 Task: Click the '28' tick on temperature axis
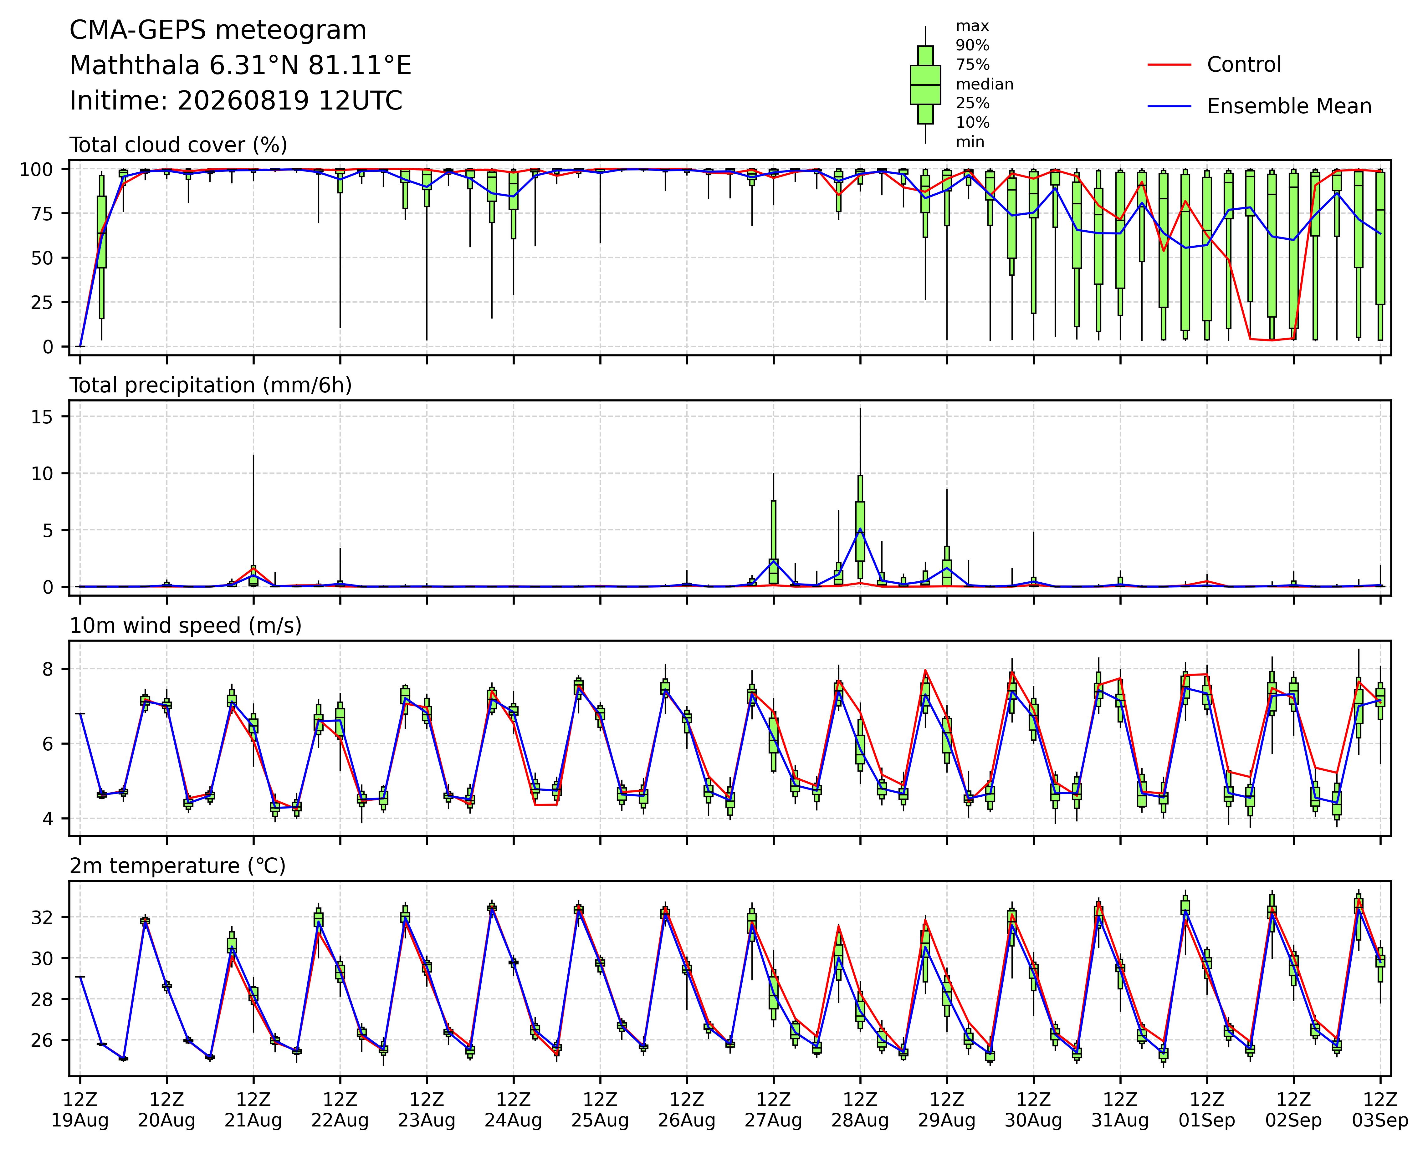click(x=42, y=1000)
